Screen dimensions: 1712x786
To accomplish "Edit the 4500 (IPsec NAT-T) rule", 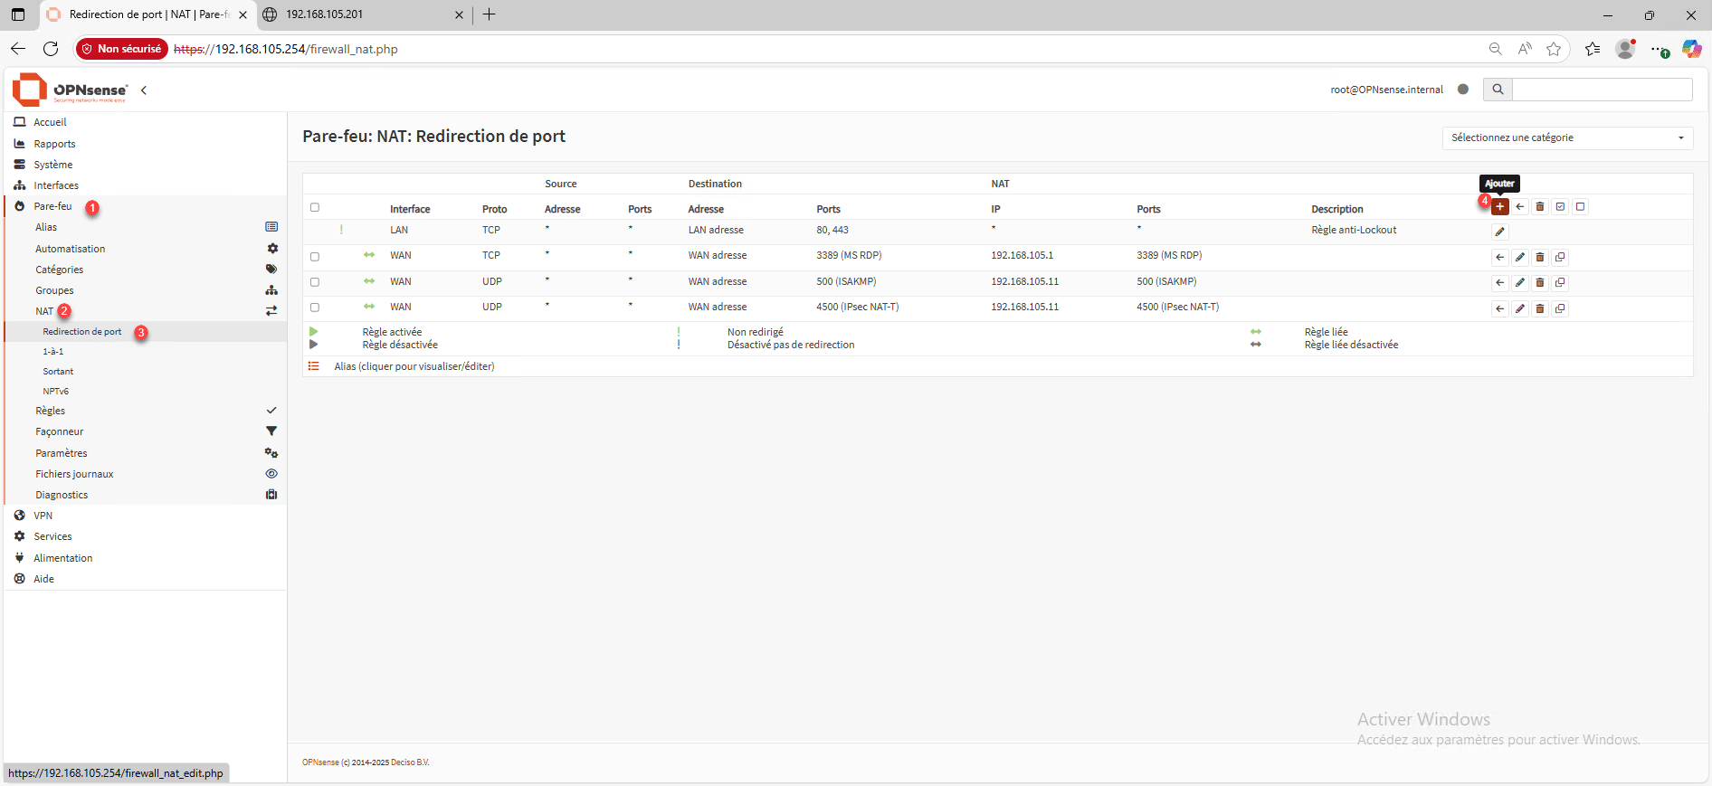I will [x=1519, y=309].
